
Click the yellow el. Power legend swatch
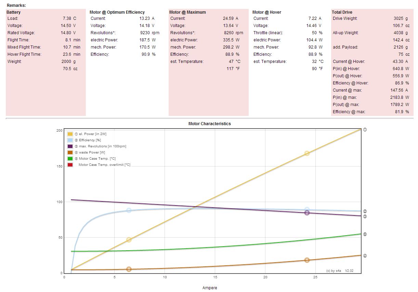(x=70, y=134)
